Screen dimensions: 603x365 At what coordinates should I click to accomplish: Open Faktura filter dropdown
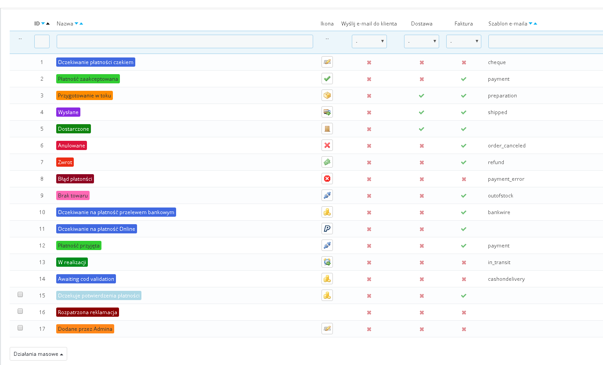[464, 42]
